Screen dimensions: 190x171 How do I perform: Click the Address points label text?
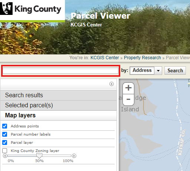tap(25, 126)
